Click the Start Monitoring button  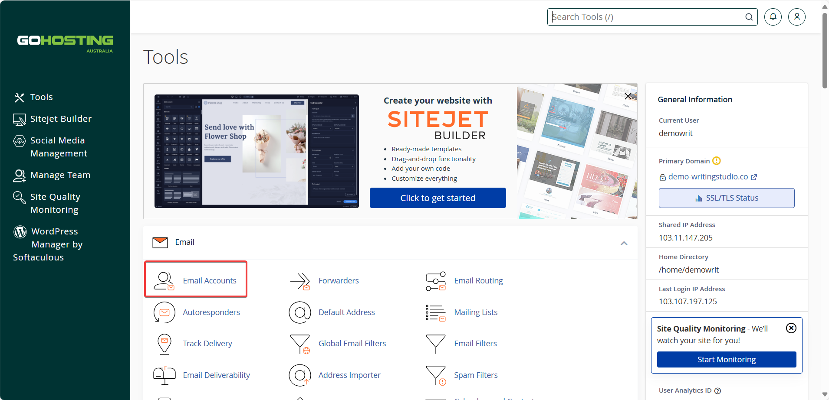727,360
